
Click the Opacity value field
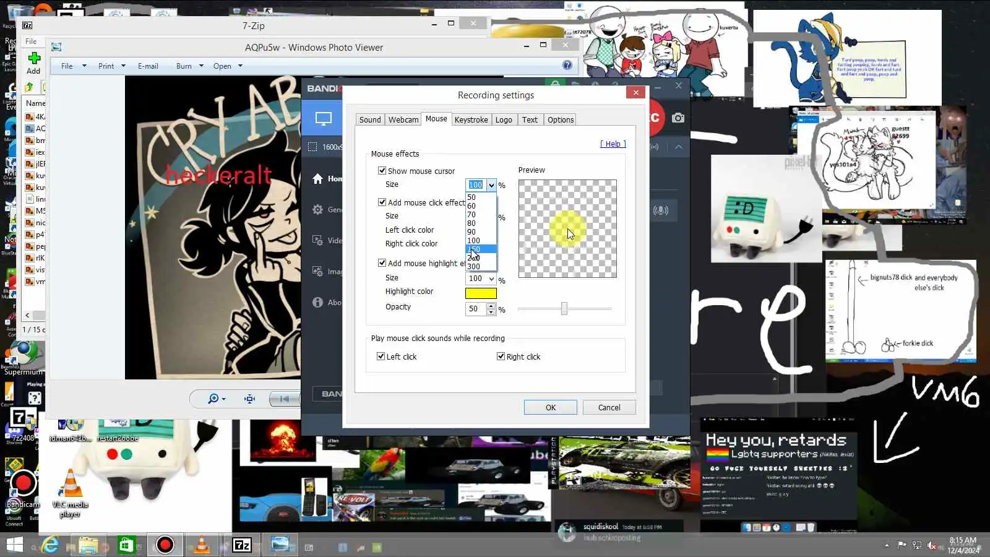475,309
